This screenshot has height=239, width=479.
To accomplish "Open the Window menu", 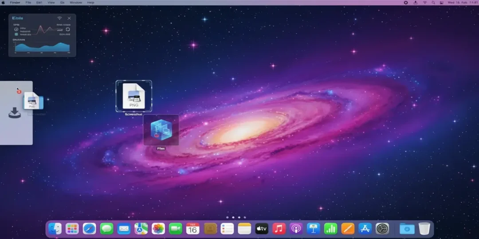I will (x=76, y=3).
